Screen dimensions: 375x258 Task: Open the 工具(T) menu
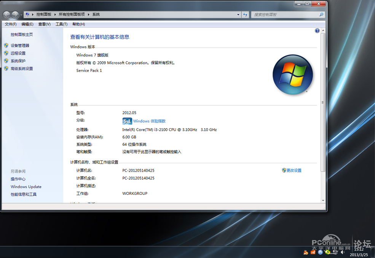click(61, 24)
